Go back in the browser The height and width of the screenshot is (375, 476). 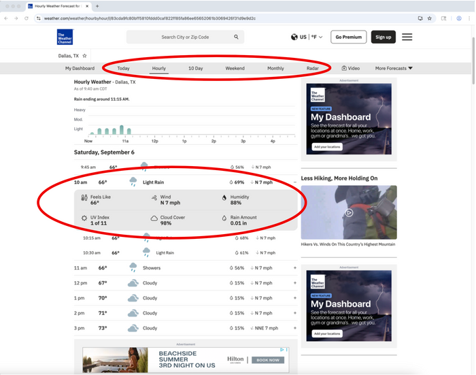tap(6, 18)
